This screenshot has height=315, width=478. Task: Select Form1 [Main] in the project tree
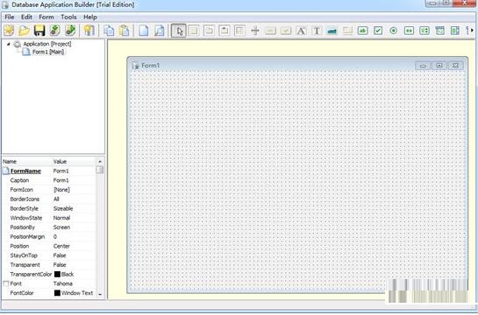point(48,52)
